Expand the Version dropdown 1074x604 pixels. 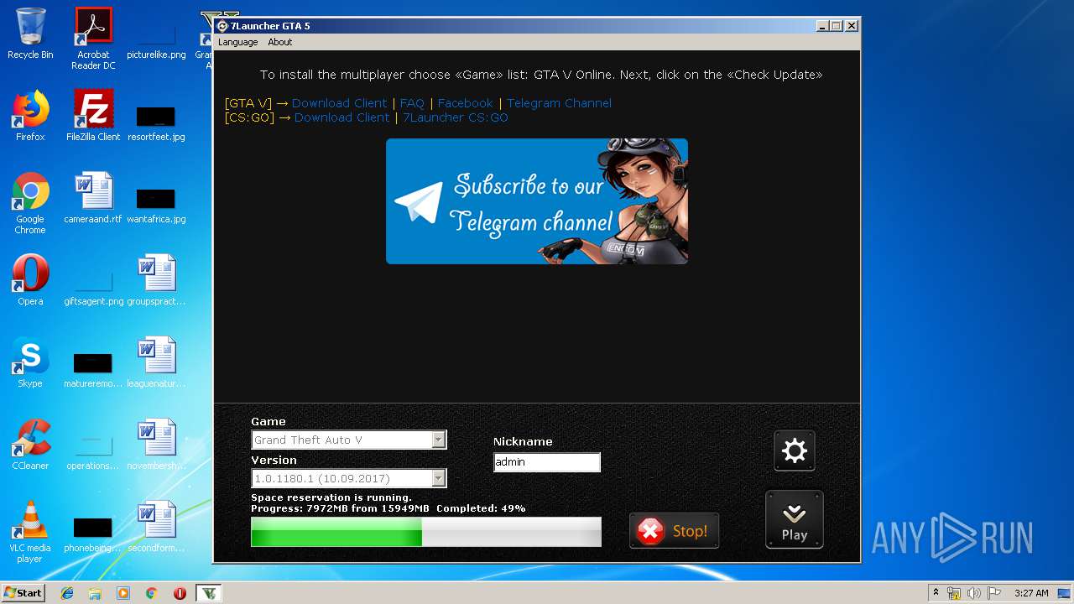438,478
